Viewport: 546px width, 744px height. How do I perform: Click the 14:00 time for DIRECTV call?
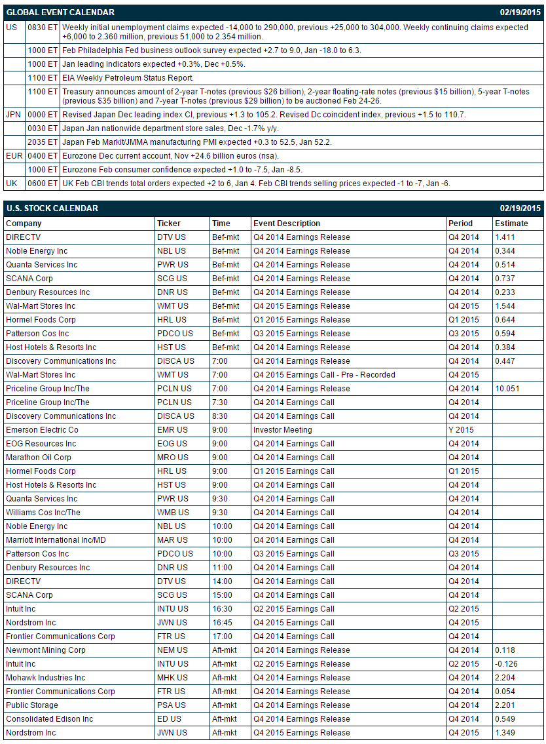pyautogui.click(x=223, y=581)
